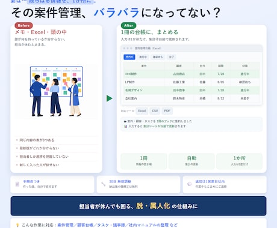Click the 8/05 due date cell
This screenshot has height=228, width=277.
coord(220,82)
